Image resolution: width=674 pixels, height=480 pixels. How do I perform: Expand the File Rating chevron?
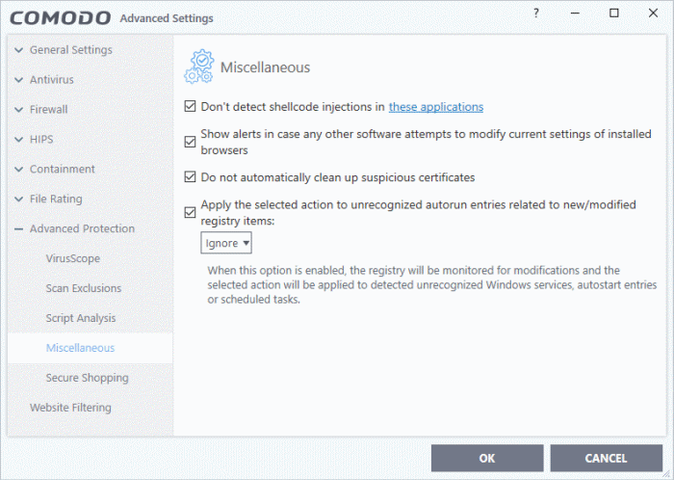(18, 199)
